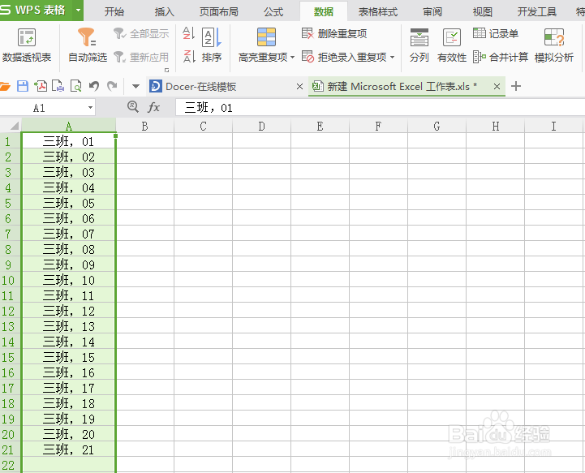Select column D header
Screen dimensions: 585x473
261,126
